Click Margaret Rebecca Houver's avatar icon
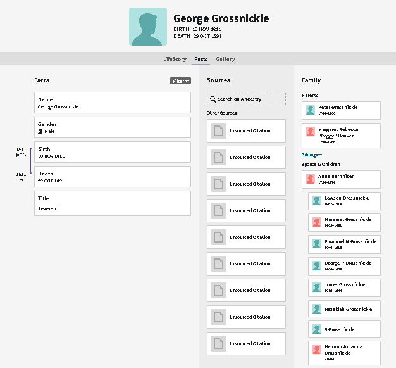This screenshot has width=396, height=368. 311,132
